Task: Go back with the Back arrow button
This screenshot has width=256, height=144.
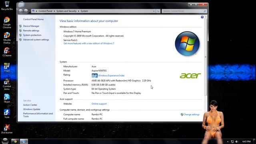Action: [20, 11]
